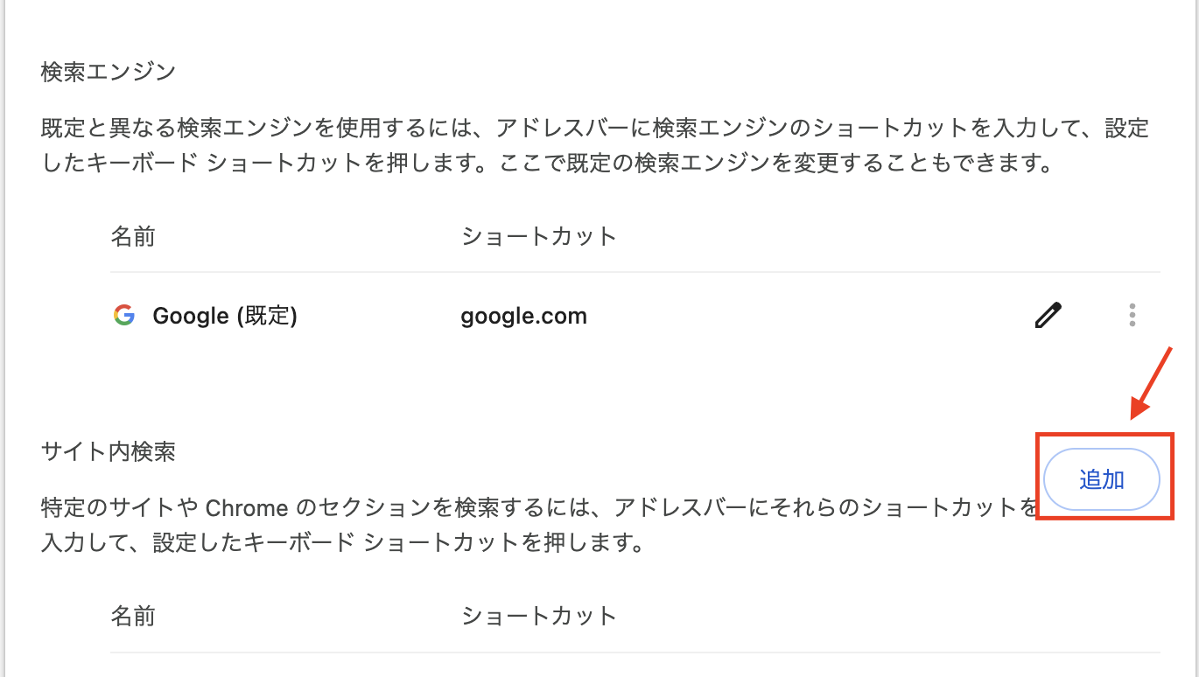Click ショートカット column header under サイト内検索

tap(539, 616)
